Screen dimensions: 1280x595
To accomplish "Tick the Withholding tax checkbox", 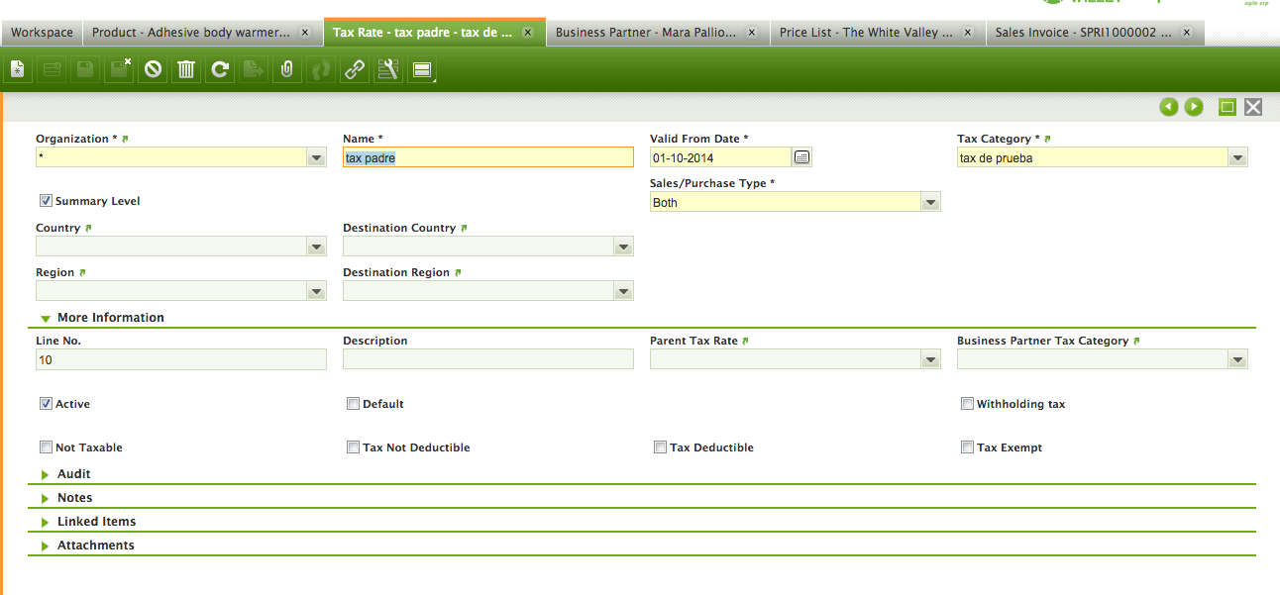I will point(967,404).
